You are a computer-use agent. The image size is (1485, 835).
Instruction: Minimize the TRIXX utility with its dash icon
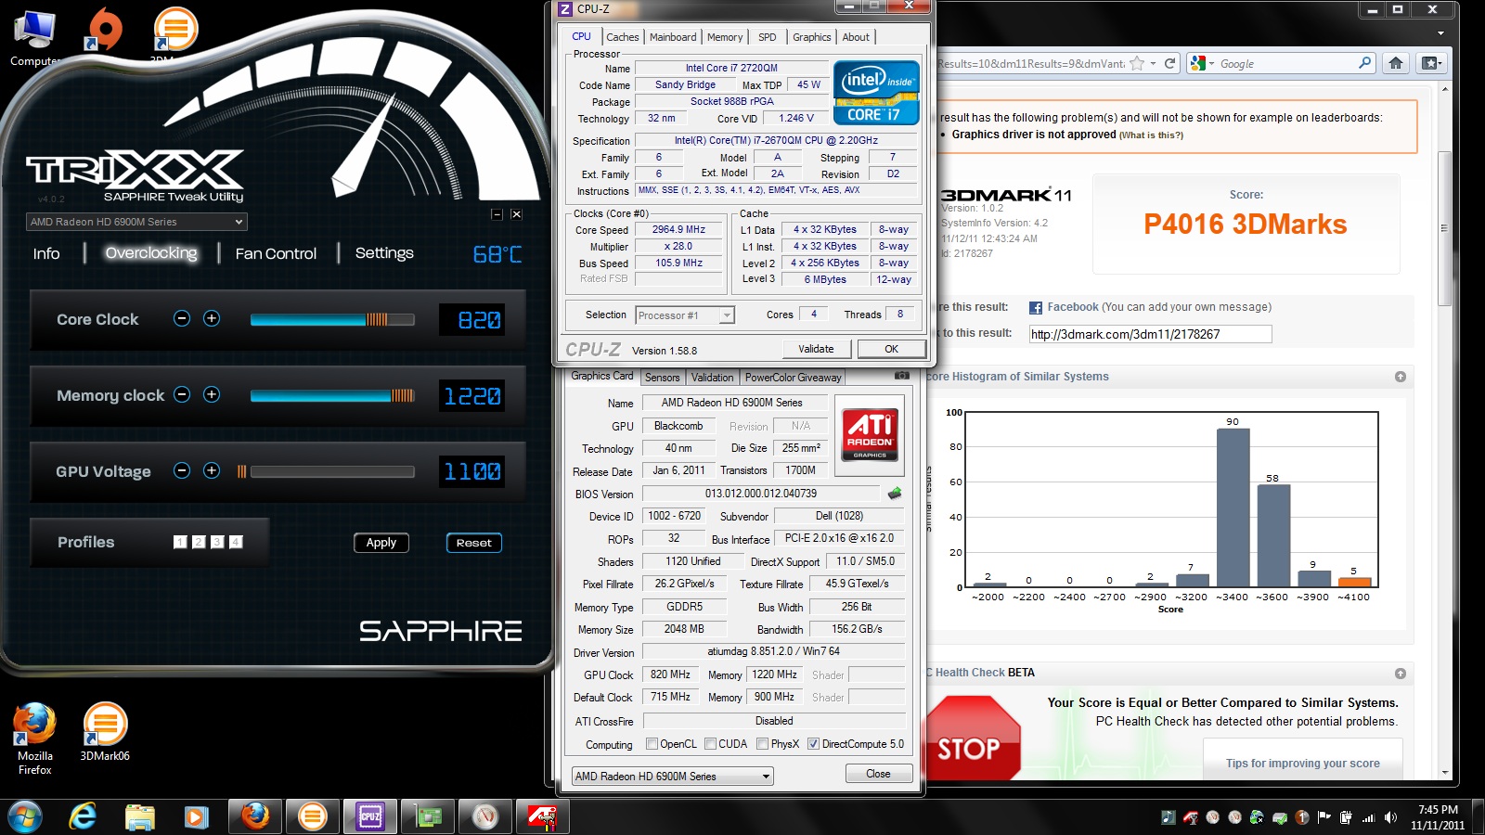497,214
